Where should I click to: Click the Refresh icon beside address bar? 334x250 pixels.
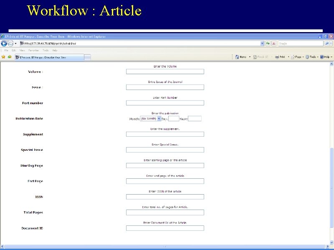click(x=268, y=43)
